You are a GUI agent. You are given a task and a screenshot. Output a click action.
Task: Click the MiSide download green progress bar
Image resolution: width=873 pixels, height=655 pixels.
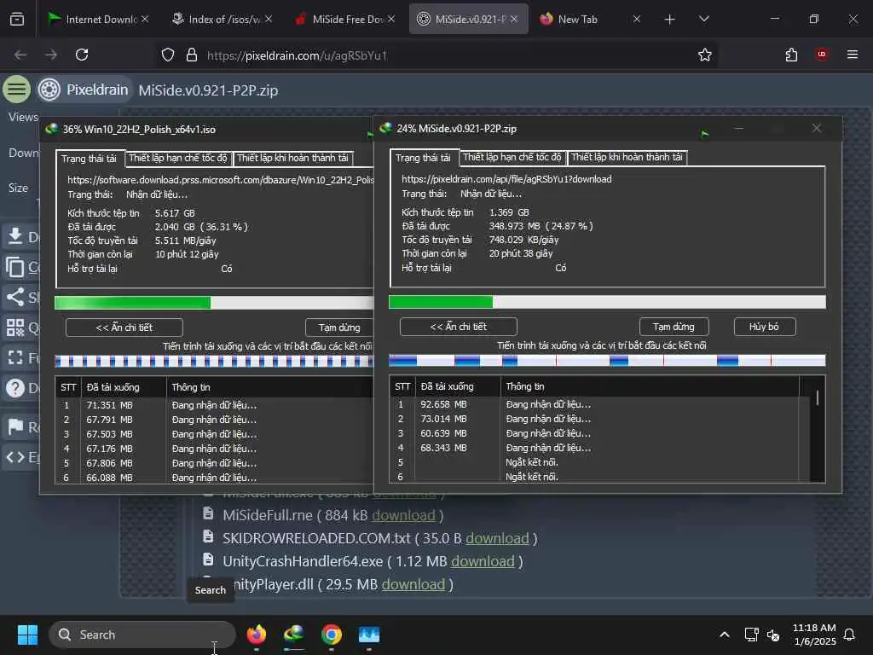pos(607,302)
